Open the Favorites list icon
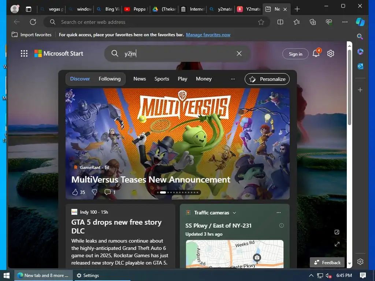375x281 pixels. tap(297, 22)
